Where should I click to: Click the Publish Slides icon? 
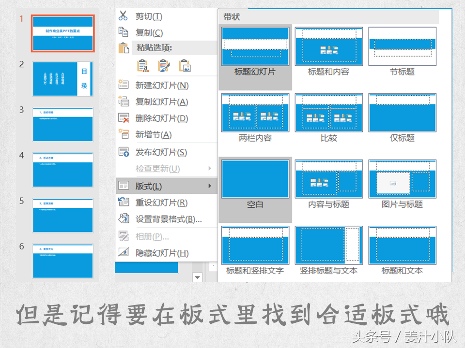124,151
